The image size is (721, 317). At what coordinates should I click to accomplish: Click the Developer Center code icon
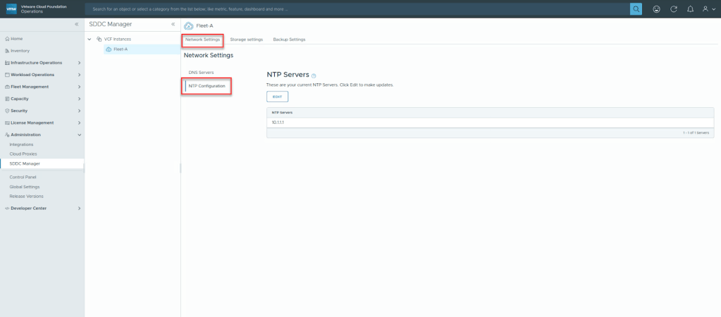click(x=7, y=208)
